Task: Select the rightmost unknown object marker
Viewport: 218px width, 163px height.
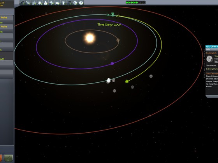Action: 151,76
